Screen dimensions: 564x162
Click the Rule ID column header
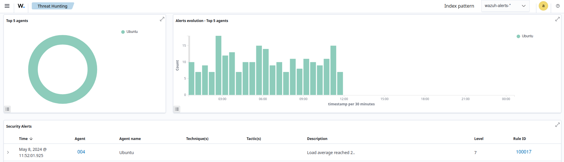coord(519,139)
